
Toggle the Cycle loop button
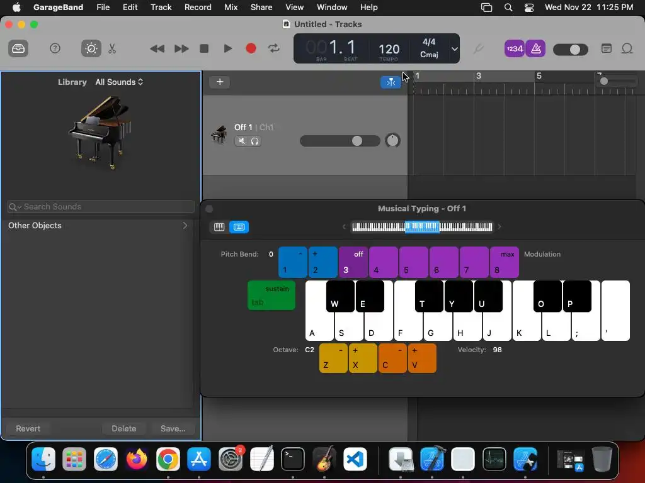[274, 48]
